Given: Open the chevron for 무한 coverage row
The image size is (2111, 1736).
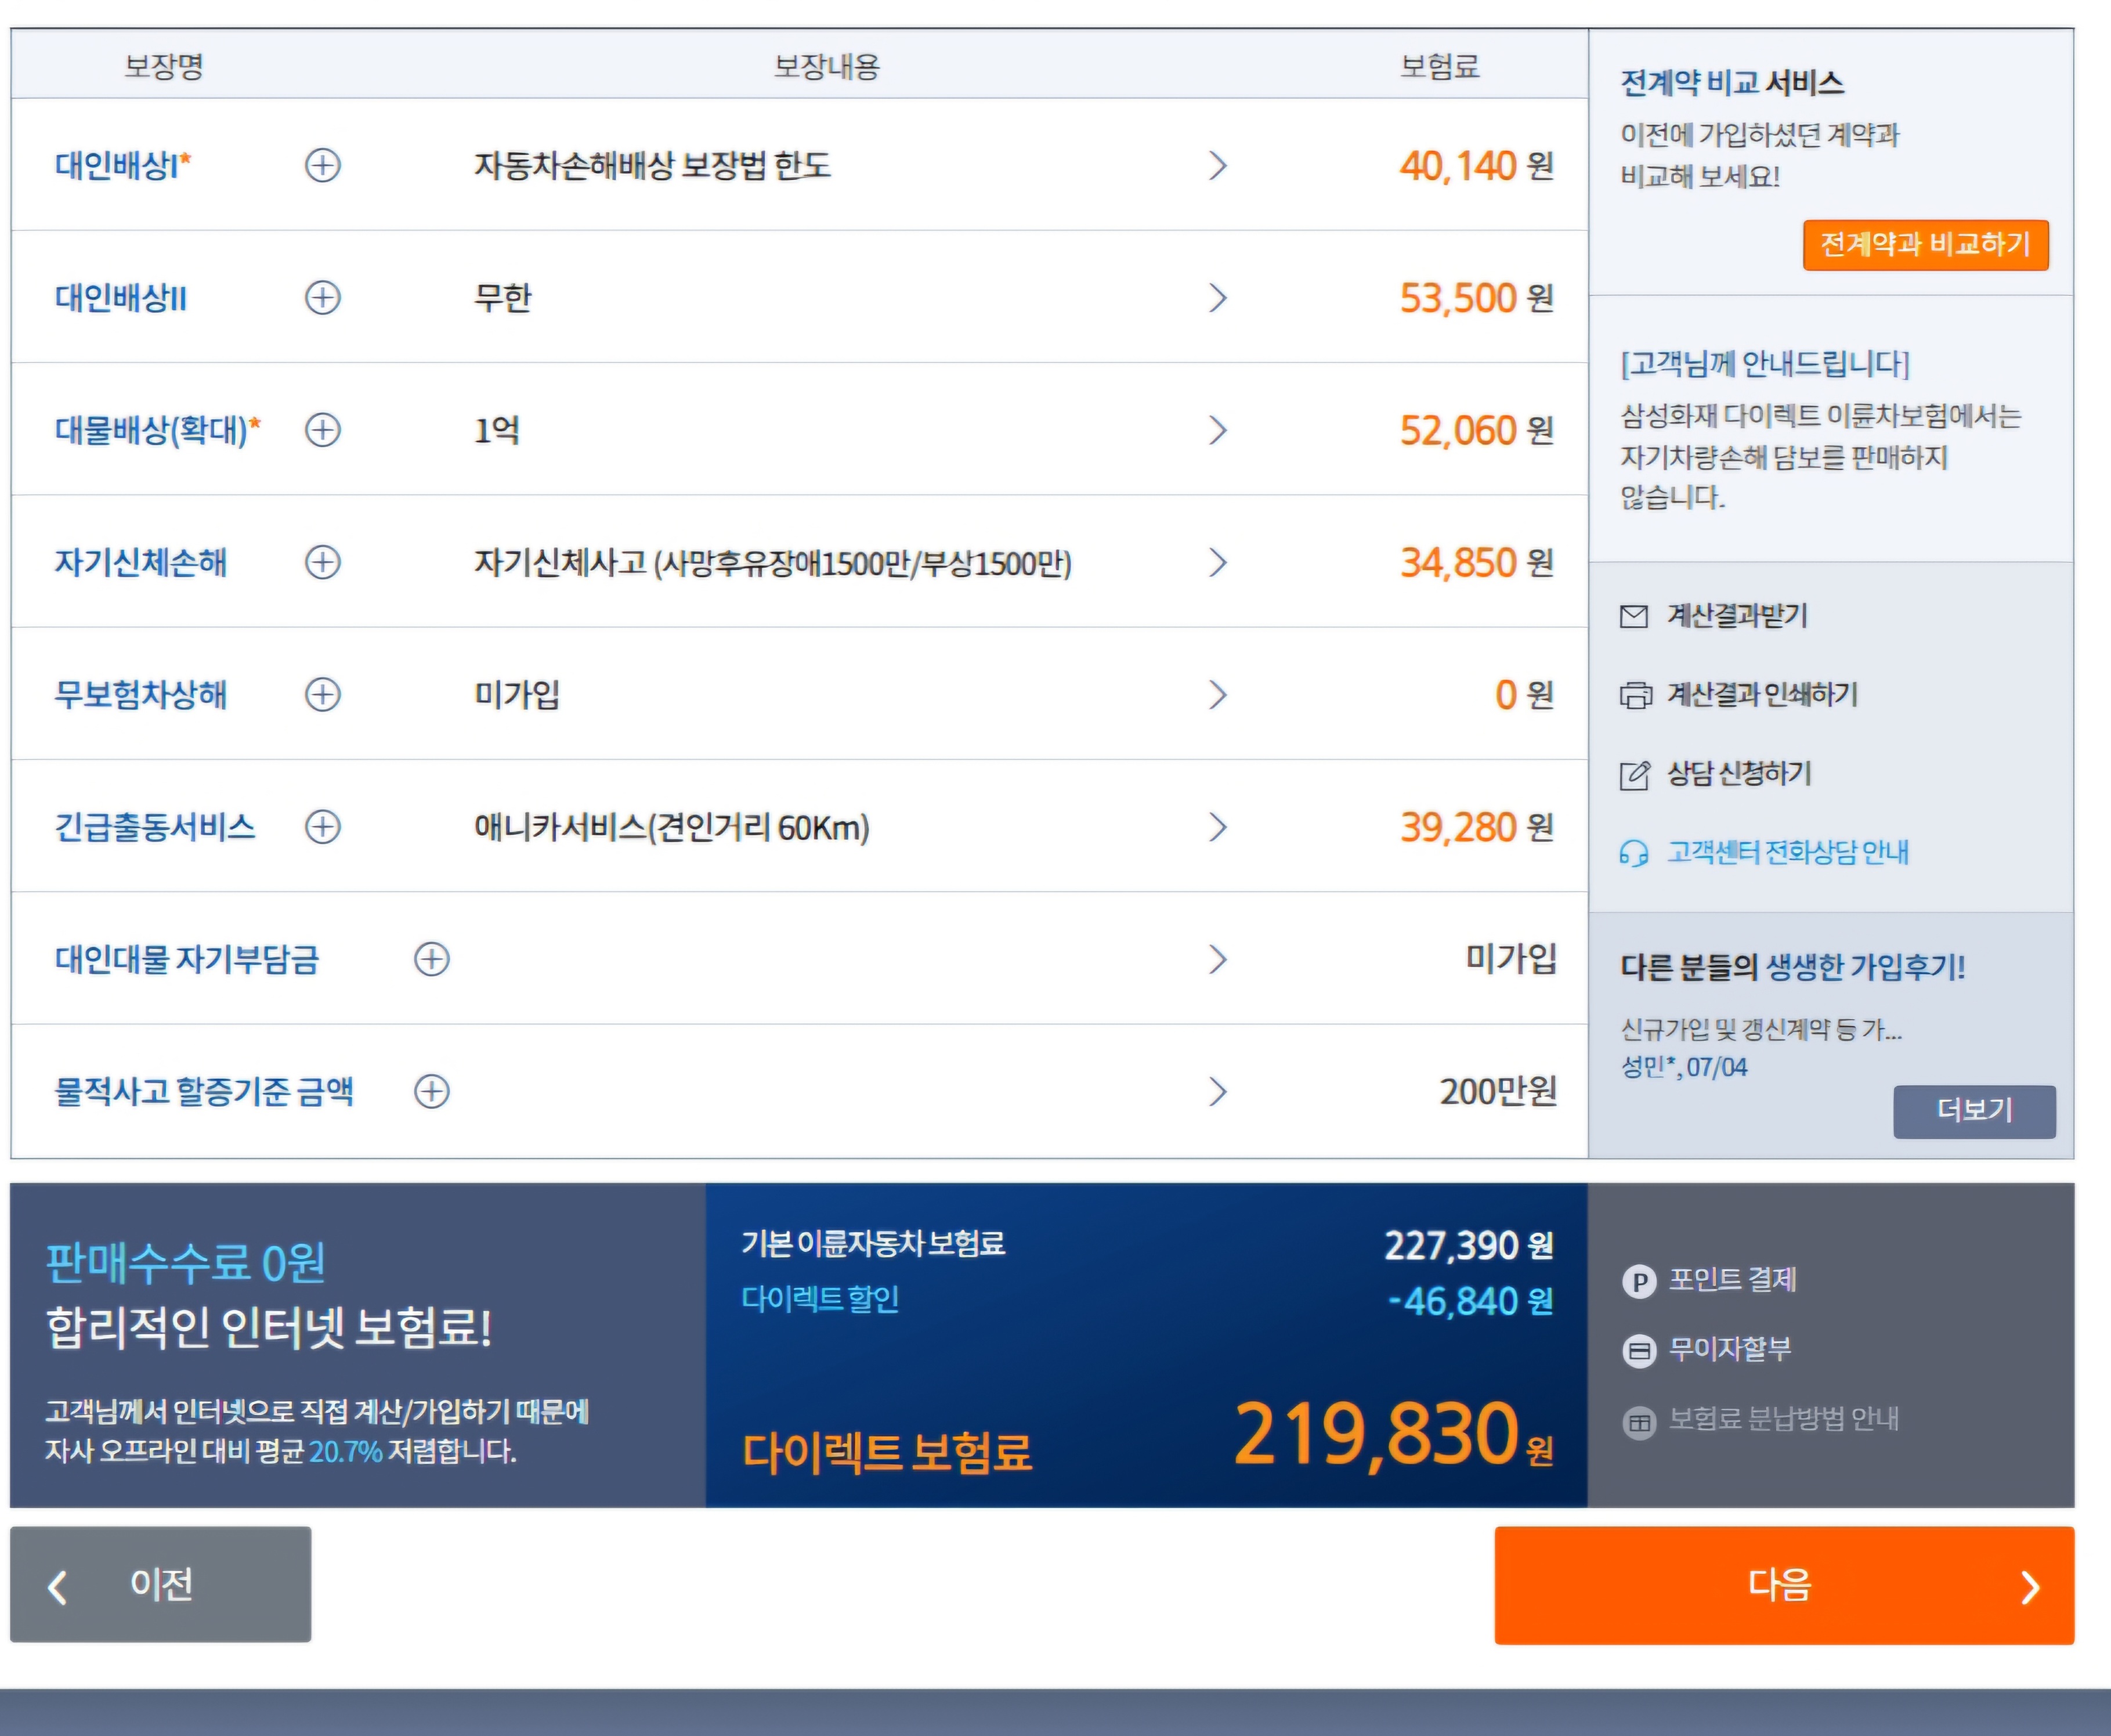Looking at the screenshot, I should coord(1216,297).
